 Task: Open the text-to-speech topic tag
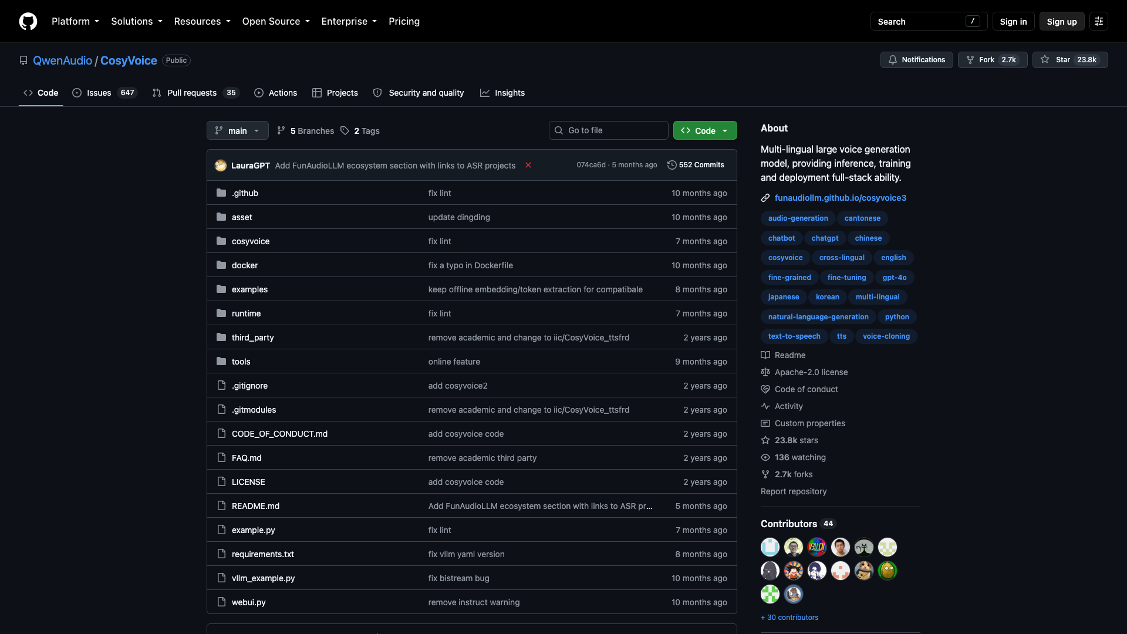(794, 336)
